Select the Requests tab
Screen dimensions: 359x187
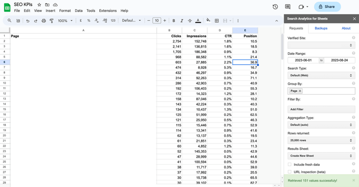(296, 28)
